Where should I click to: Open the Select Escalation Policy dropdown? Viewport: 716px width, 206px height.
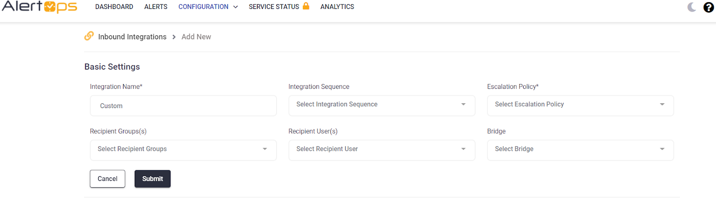[580, 105]
